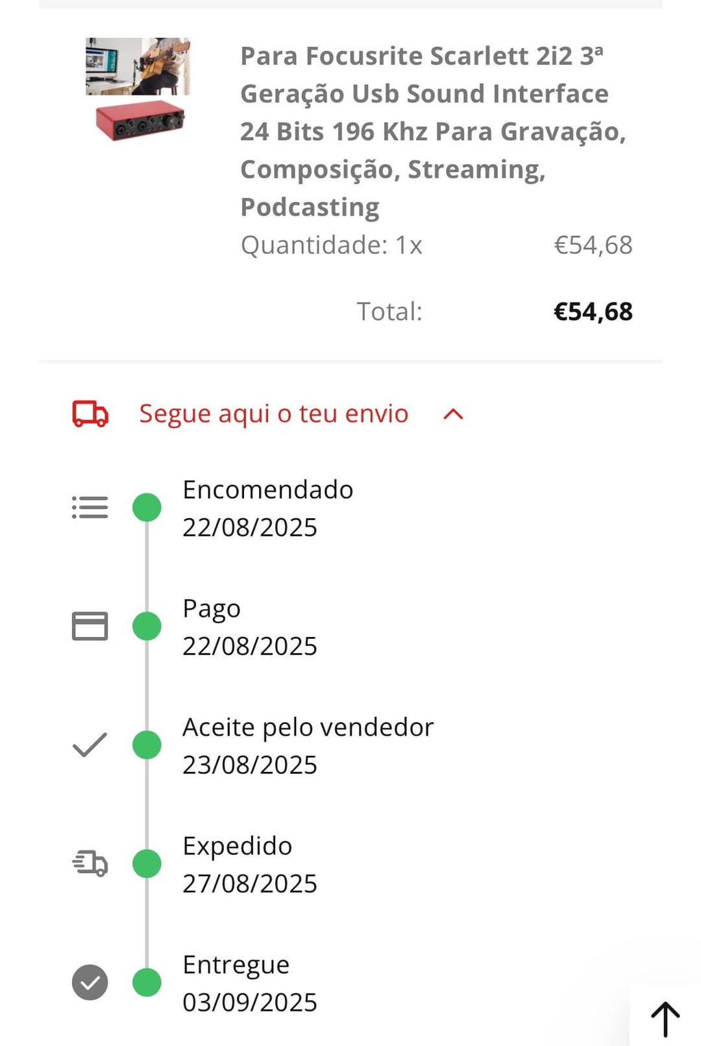Click the order list icon beside Encomendado
701x1046 pixels.
pos(90,507)
